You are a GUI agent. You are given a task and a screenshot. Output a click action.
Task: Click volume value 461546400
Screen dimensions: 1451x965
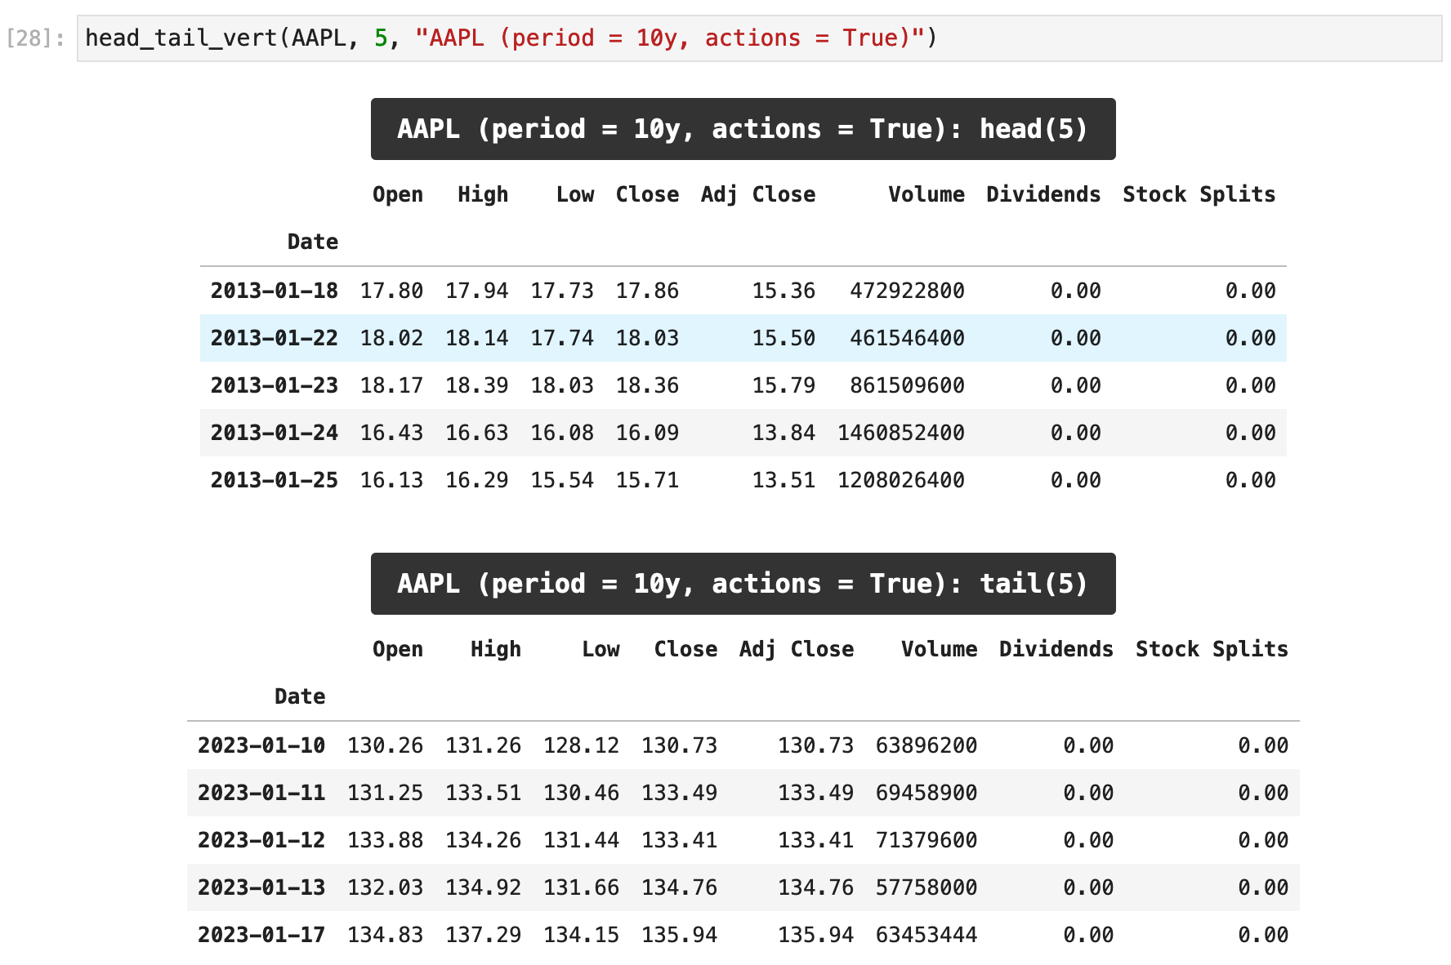tap(907, 338)
